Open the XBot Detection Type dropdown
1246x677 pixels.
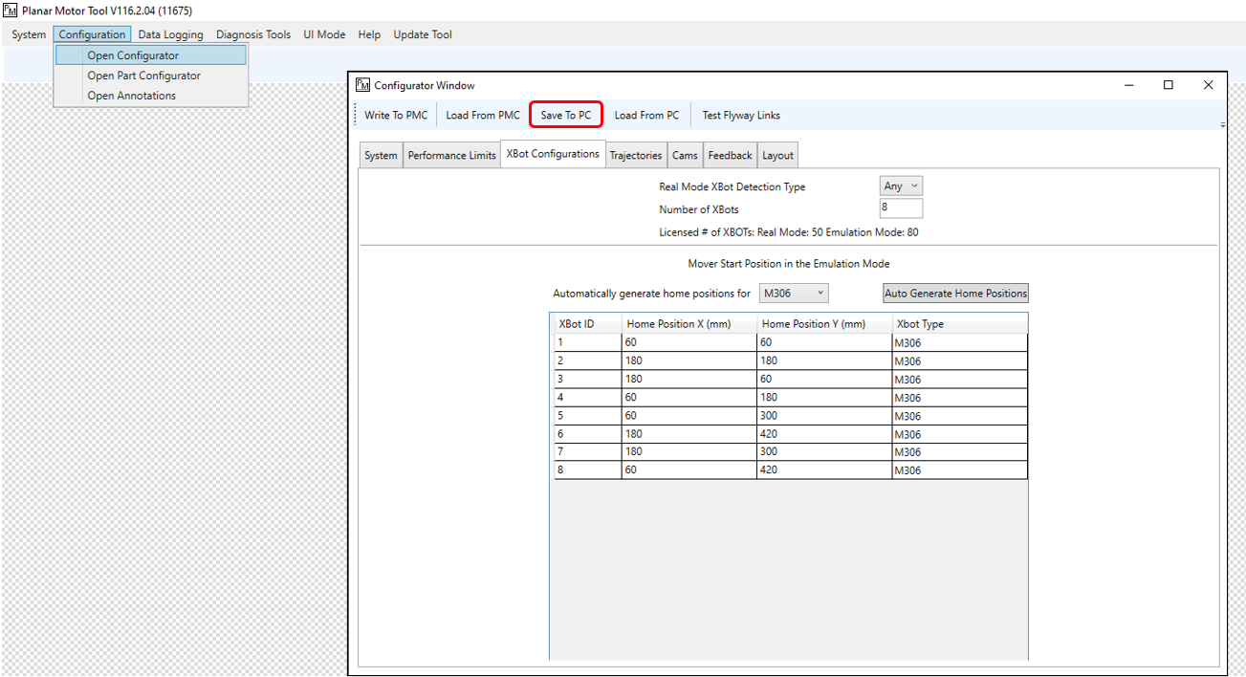pos(901,186)
